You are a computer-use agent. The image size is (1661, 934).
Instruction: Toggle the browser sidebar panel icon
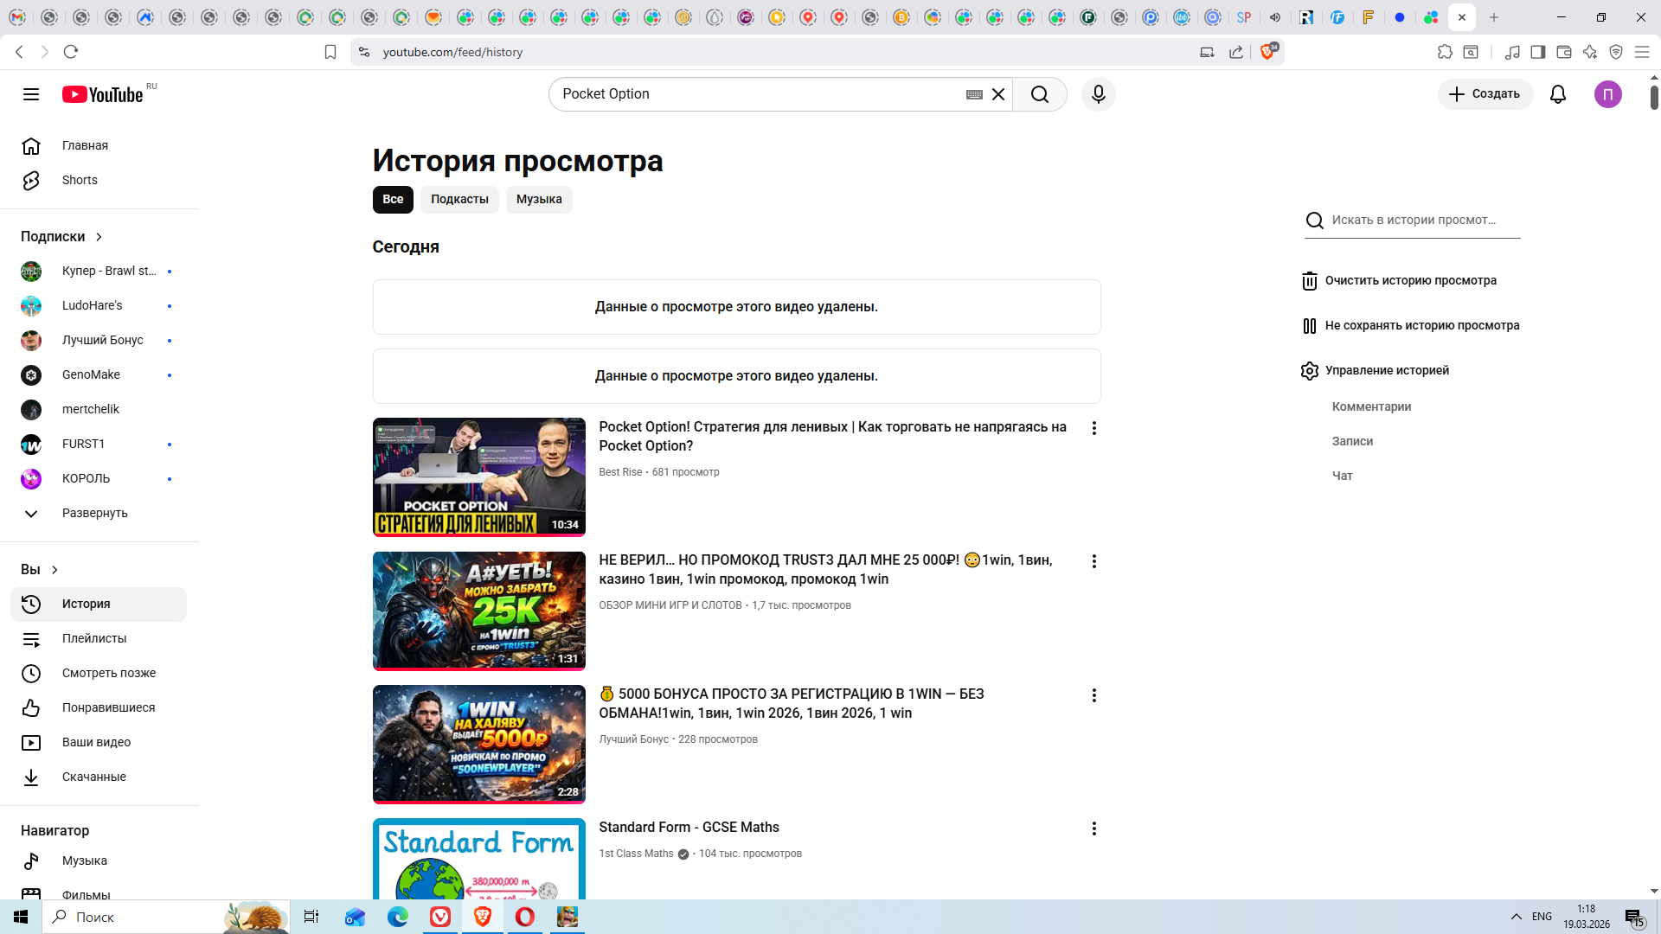tap(1537, 52)
